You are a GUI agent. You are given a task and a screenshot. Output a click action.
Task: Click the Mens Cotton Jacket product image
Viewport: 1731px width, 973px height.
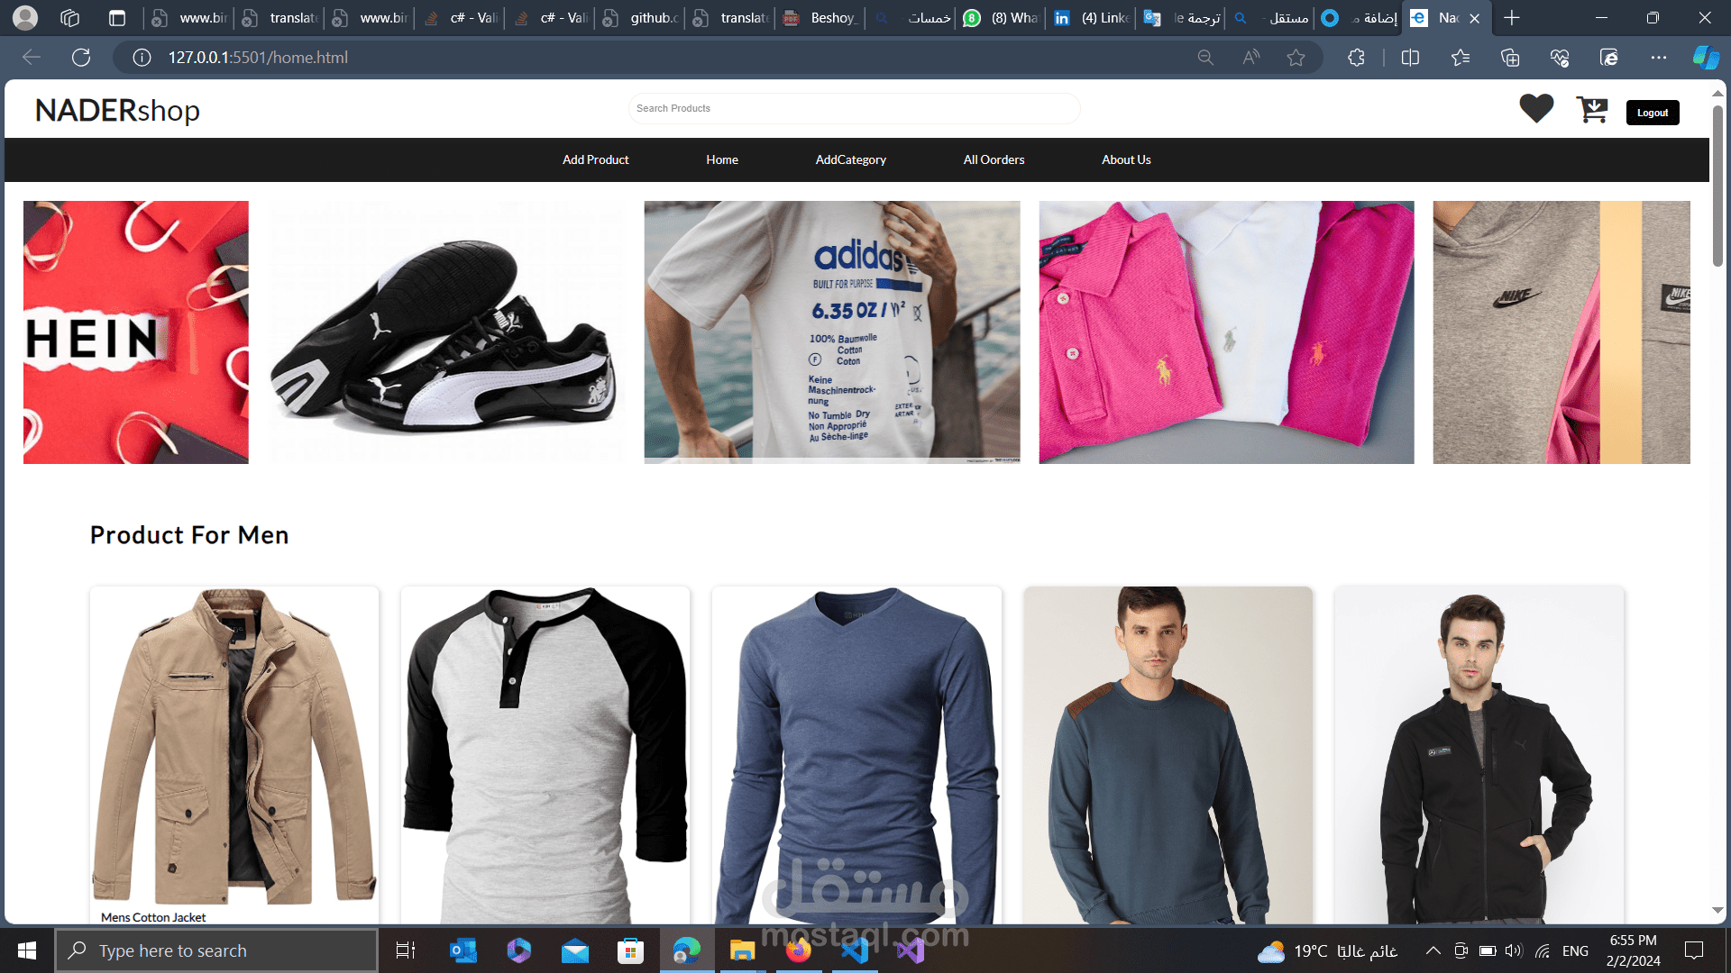234,748
